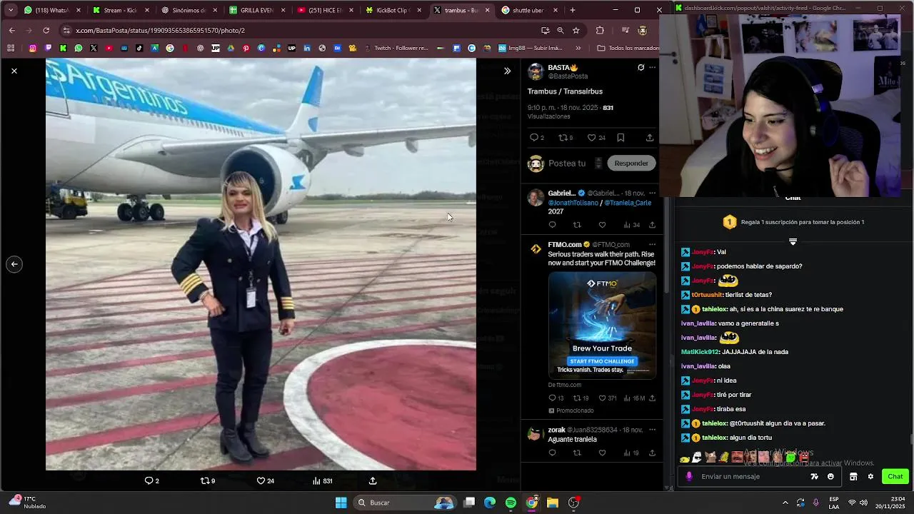Click the address bar URL

coord(160,31)
